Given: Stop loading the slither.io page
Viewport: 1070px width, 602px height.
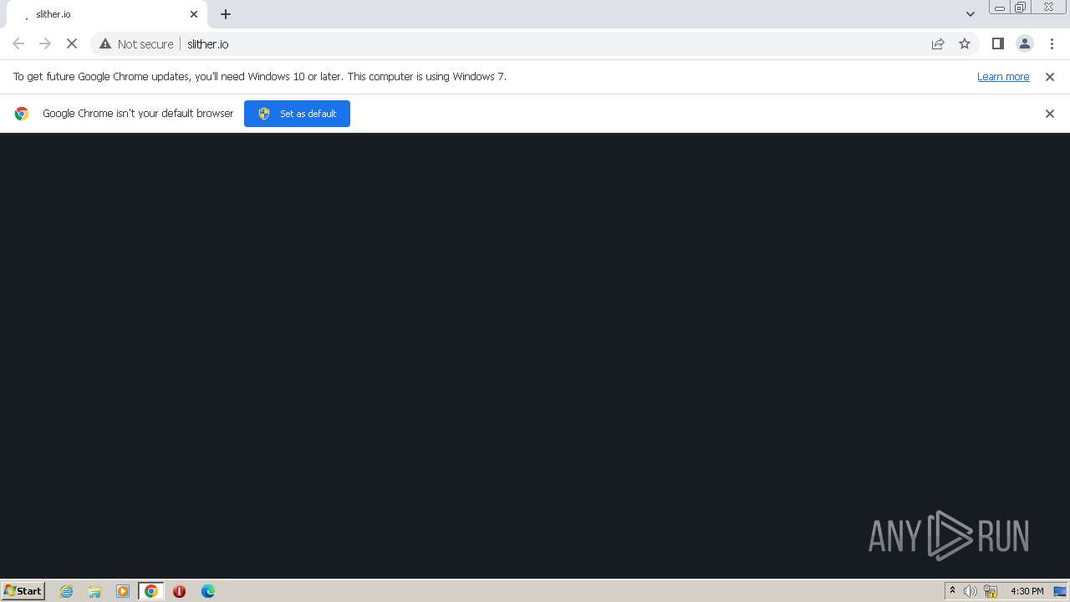Looking at the screenshot, I should tap(72, 43).
